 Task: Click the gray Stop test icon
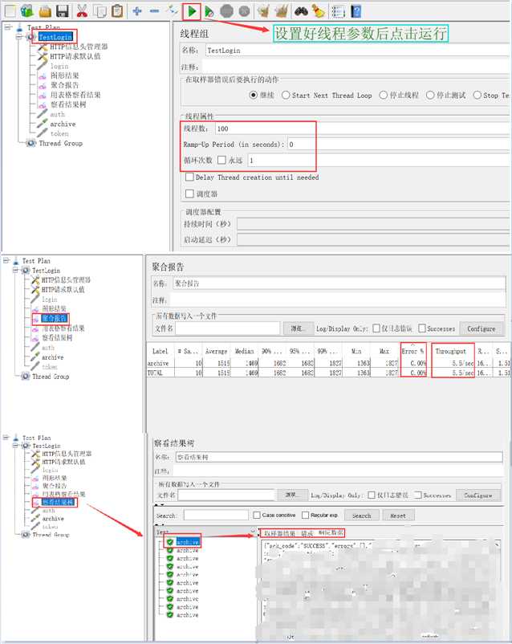(226, 11)
